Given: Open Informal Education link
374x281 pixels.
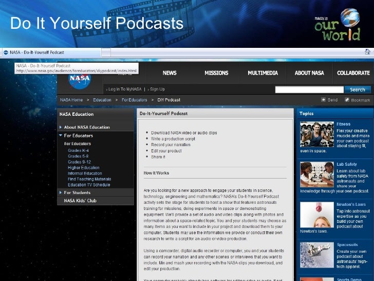Looking at the screenshot, I should point(85,173).
